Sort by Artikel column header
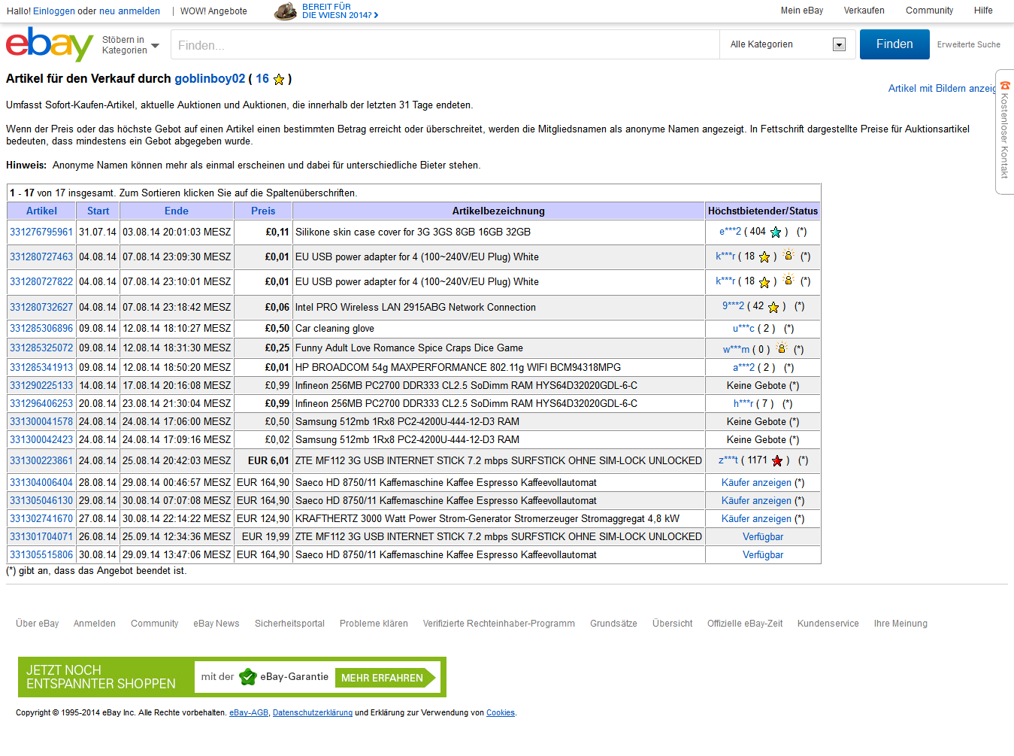This screenshot has width=1014, height=756. coord(41,211)
